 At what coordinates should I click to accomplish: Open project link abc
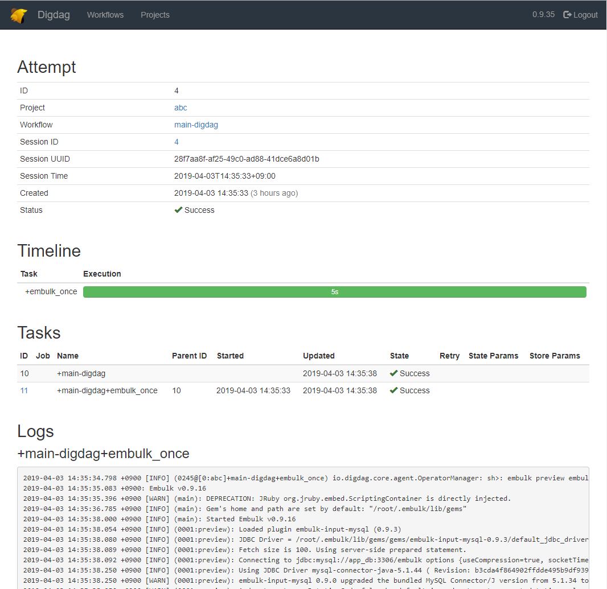(x=181, y=108)
